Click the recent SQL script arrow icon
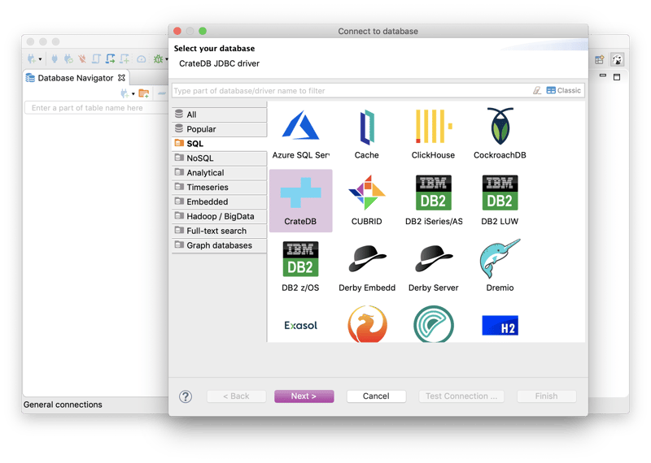Image resolution: width=651 pixels, height=463 pixels. coord(110,58)
